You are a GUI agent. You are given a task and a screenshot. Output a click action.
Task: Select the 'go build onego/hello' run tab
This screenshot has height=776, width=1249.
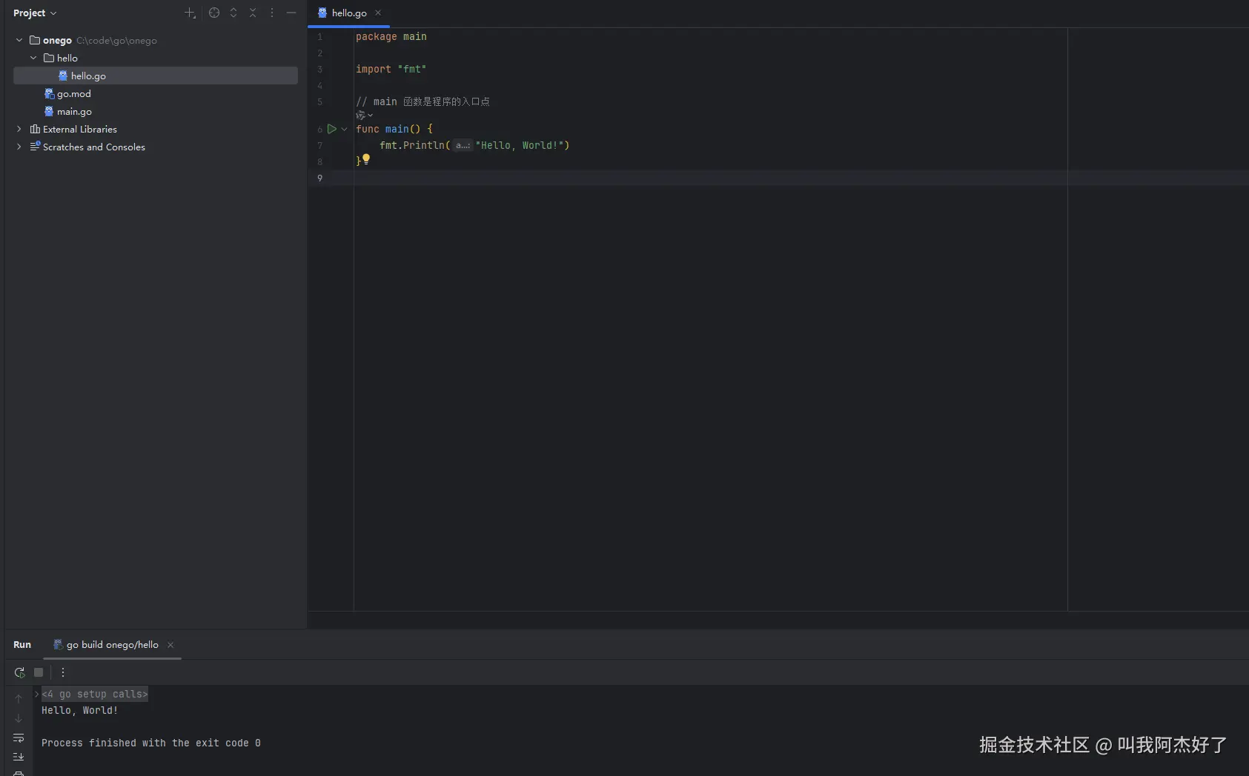[x=112, y=644]
